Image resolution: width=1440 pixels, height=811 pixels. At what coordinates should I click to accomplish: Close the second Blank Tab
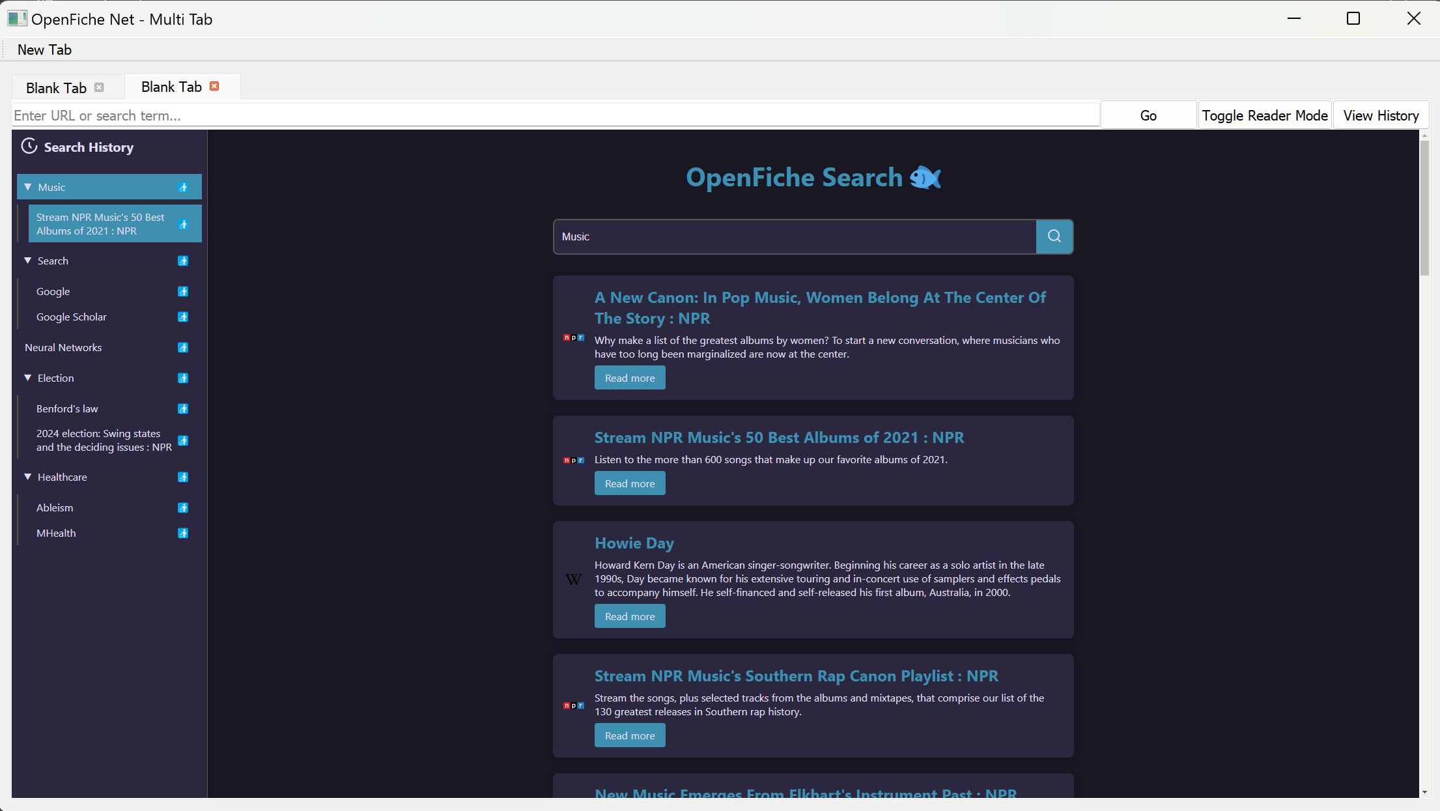[214, 87]
